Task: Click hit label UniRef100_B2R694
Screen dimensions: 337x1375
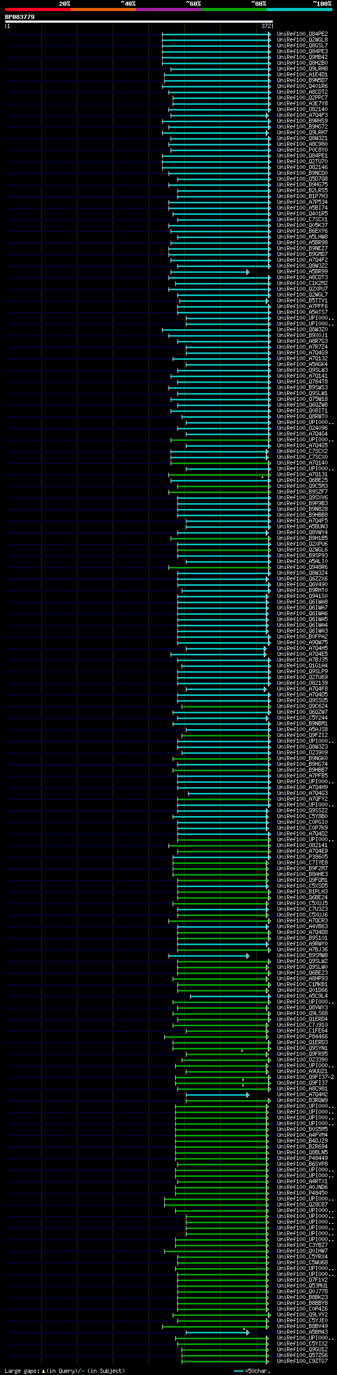Action: (302, 1147)
